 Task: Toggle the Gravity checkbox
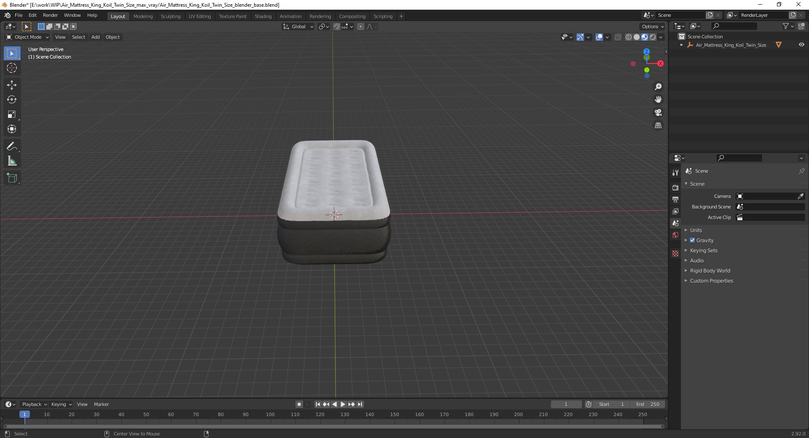click(x=692, y=240)
